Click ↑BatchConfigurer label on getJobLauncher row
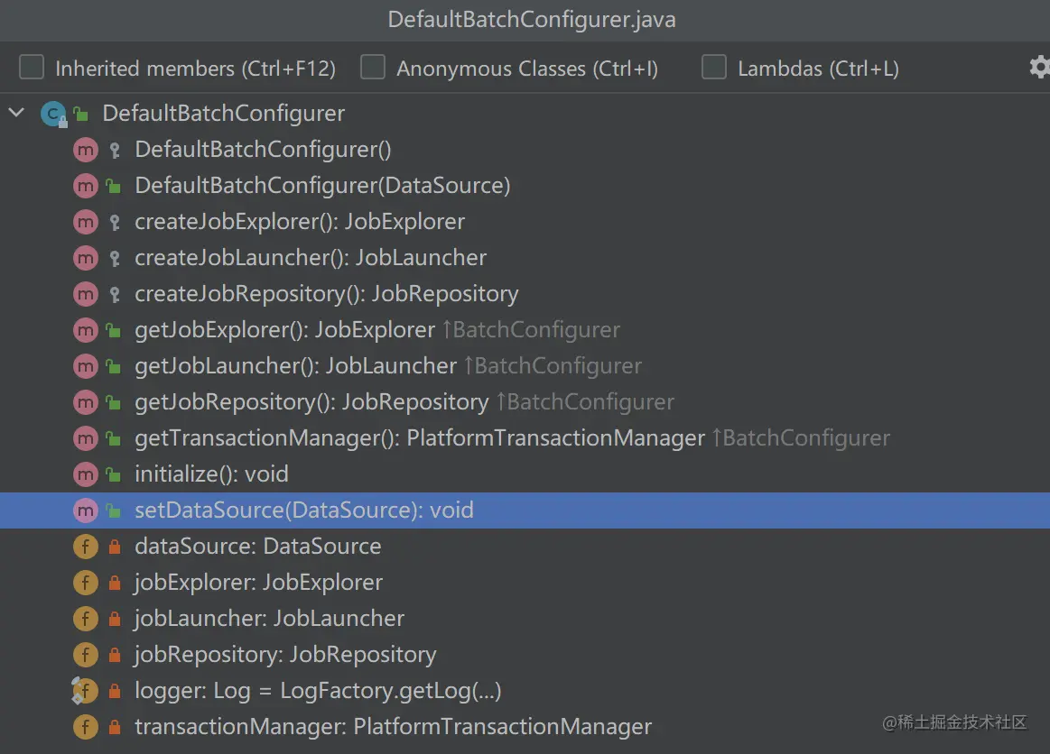 coord(553,366)
